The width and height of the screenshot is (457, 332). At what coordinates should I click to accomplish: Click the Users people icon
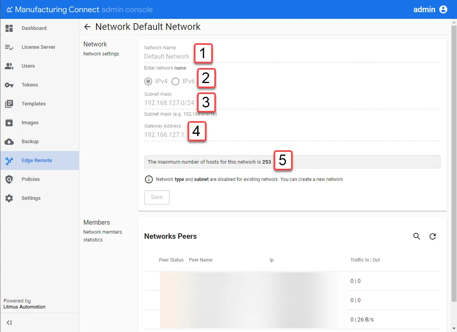[x=9, y=66]
